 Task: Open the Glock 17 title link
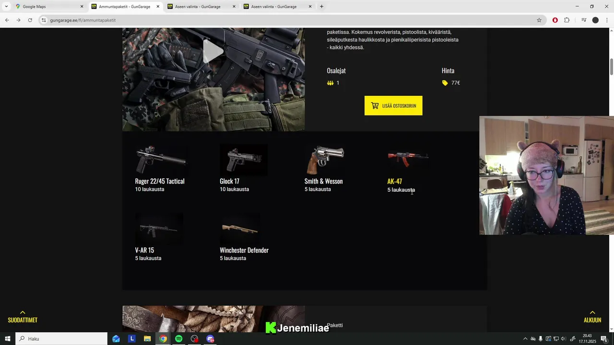click(x=229, y=181)
